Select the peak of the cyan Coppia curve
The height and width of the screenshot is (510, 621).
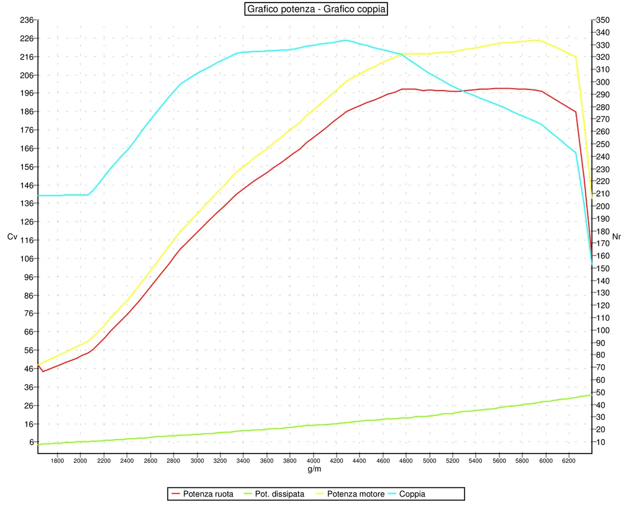[347, 38]
